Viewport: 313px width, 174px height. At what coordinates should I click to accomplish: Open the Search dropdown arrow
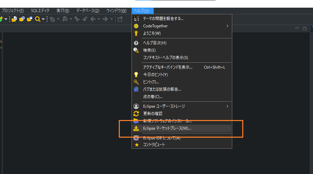pos(43,19)
